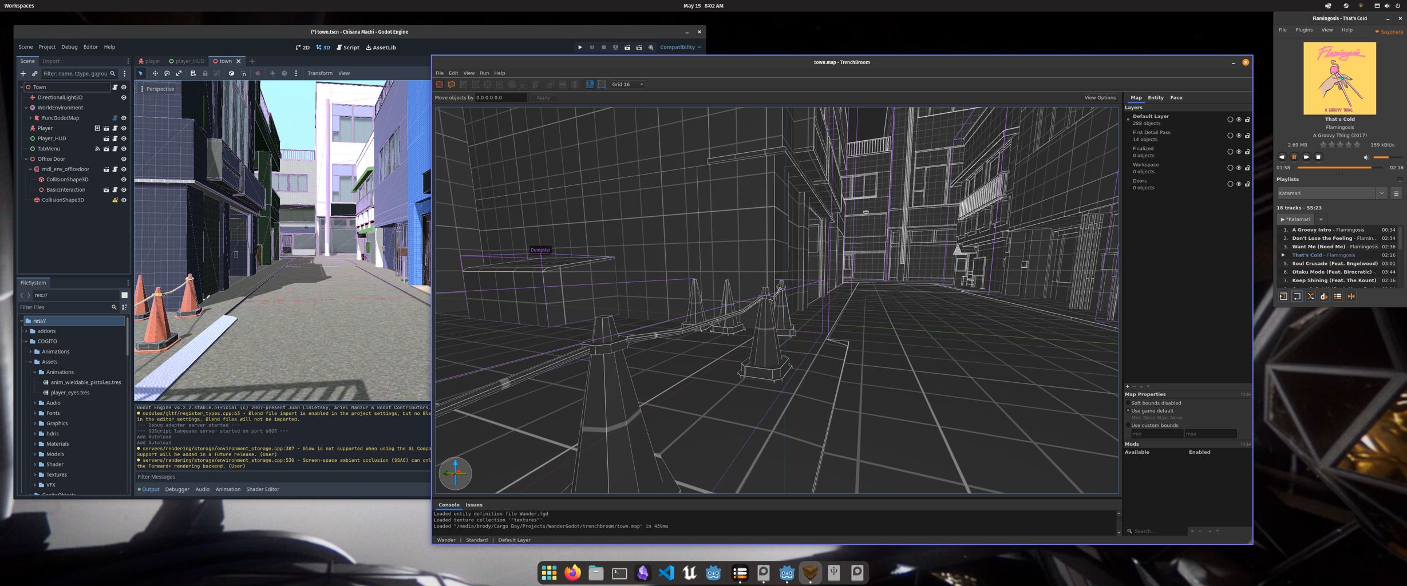Screen dimensions: 1407x586
Task: Click the add new node plus icon
Action: click(23, 73)
